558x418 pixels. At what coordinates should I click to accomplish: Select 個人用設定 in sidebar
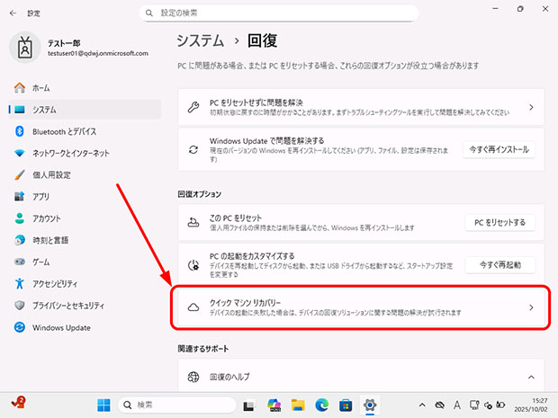[85, 175]
